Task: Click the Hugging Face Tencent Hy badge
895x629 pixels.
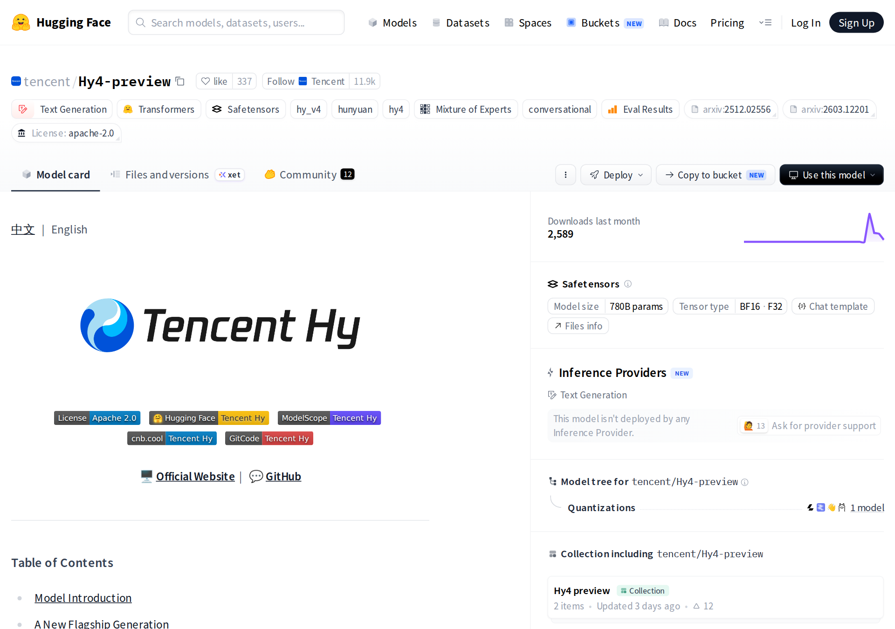Action: [209, 418]
